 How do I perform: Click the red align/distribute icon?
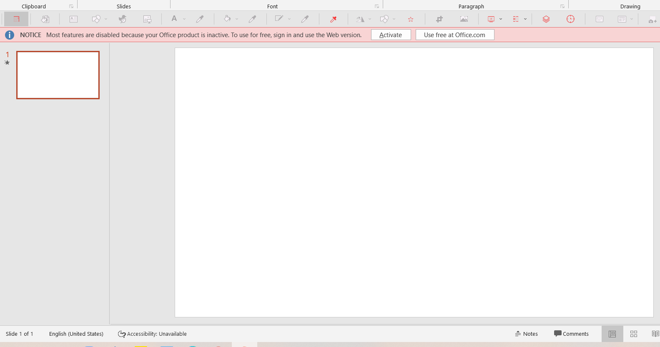516,19
